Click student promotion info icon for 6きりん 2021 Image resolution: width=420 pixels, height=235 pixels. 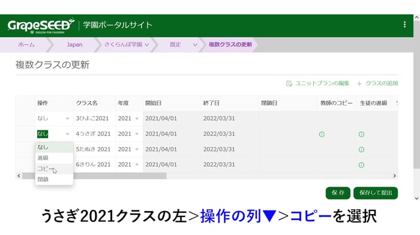tap(361, 165)
